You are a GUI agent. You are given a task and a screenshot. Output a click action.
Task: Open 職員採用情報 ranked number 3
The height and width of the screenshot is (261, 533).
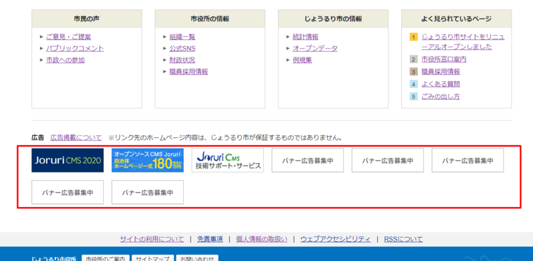tap(440, 72)
